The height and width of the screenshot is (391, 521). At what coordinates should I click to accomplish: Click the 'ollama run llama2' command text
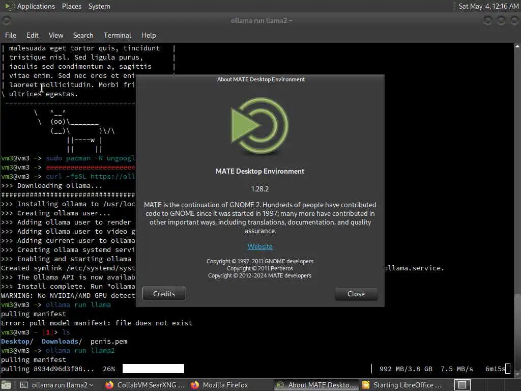click(x=80, y=350)
